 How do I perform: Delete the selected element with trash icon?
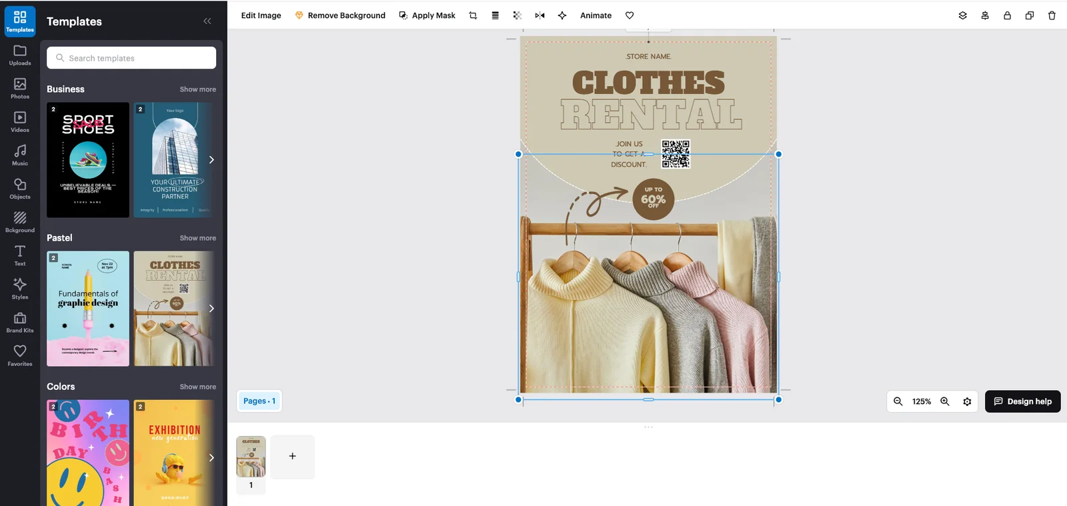pos(1052,15)
